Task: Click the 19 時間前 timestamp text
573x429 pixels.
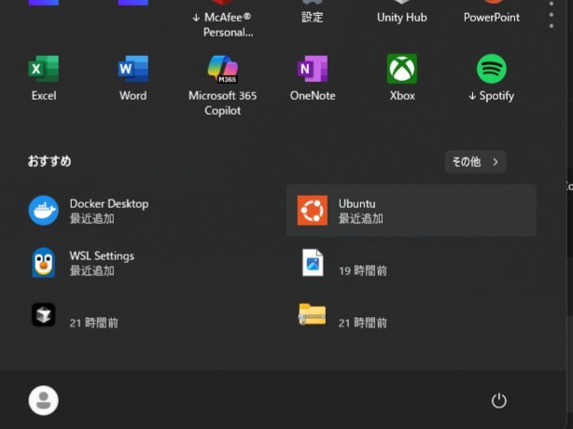Action: click(362, 270)
